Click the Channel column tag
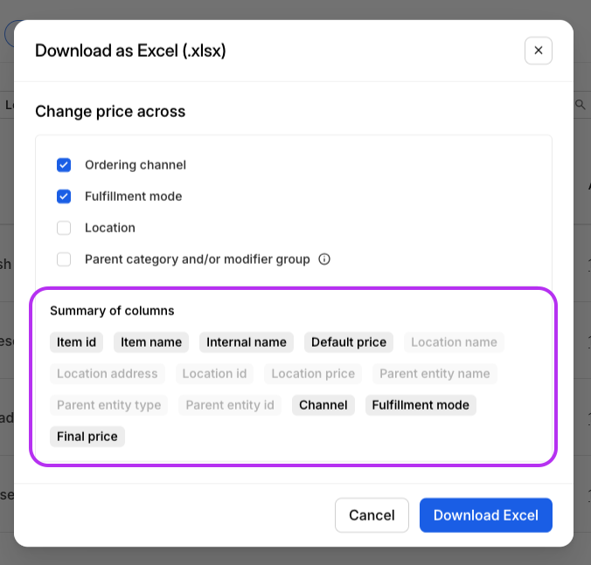This screenshot has width=591, height=565. click(323, 405)
